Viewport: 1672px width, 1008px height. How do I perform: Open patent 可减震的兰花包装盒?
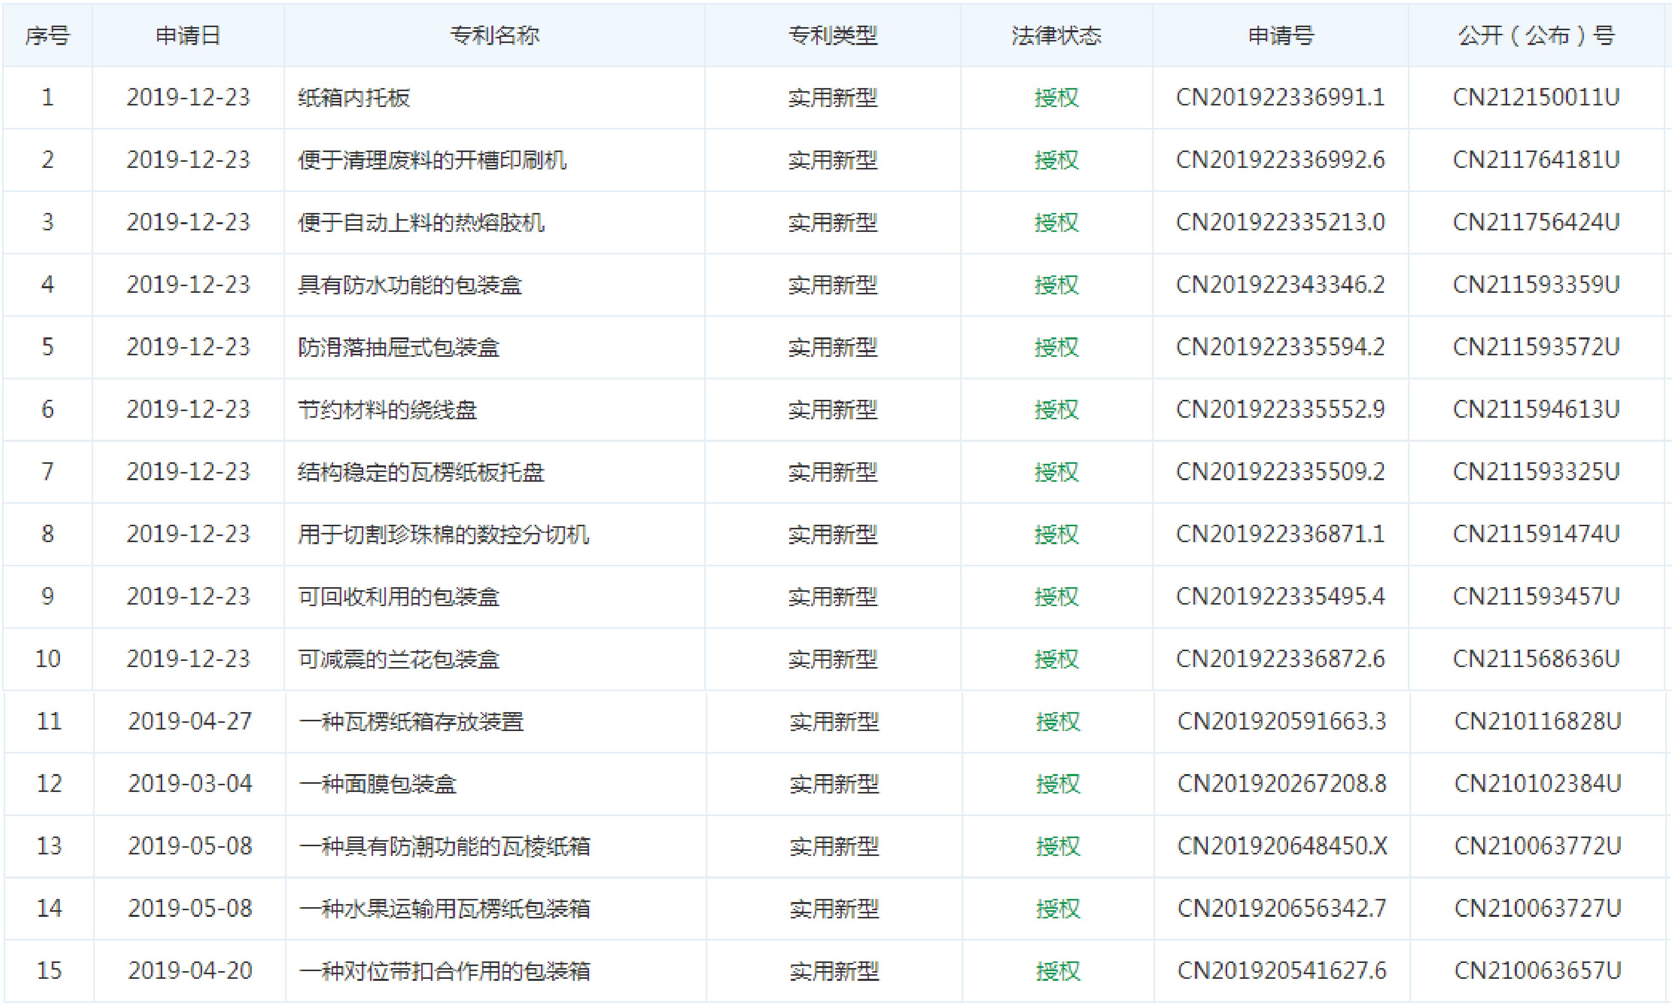coord(398,659)
